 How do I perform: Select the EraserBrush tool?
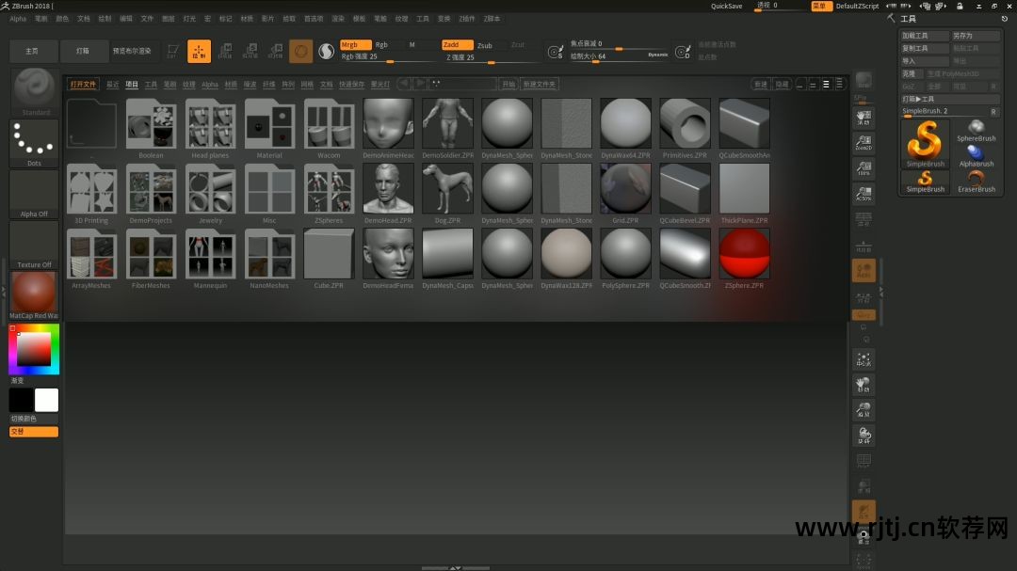pos(977,182)
